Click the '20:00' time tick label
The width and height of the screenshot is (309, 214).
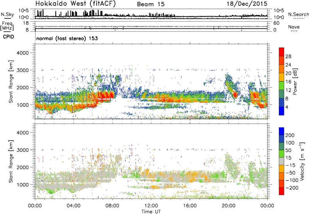(x=228, y=206)
